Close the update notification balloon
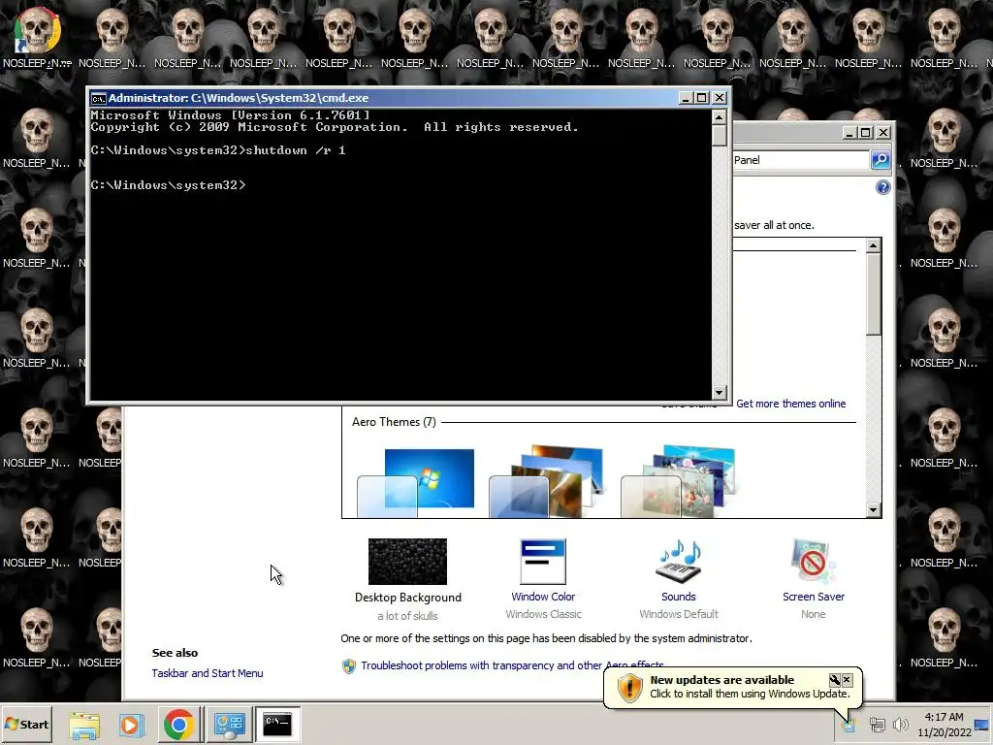 pos(847,680)
